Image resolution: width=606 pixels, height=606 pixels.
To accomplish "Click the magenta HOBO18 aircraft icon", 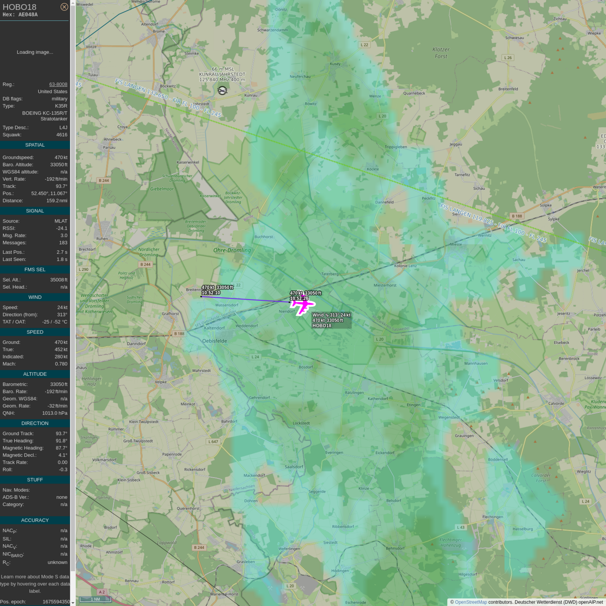I will point(302,305).
